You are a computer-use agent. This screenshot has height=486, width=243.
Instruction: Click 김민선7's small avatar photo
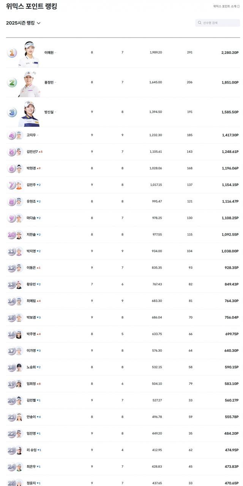[x=19, y=152]
